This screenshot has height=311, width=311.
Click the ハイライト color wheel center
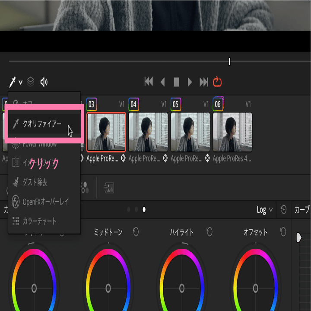click(182, 288)
